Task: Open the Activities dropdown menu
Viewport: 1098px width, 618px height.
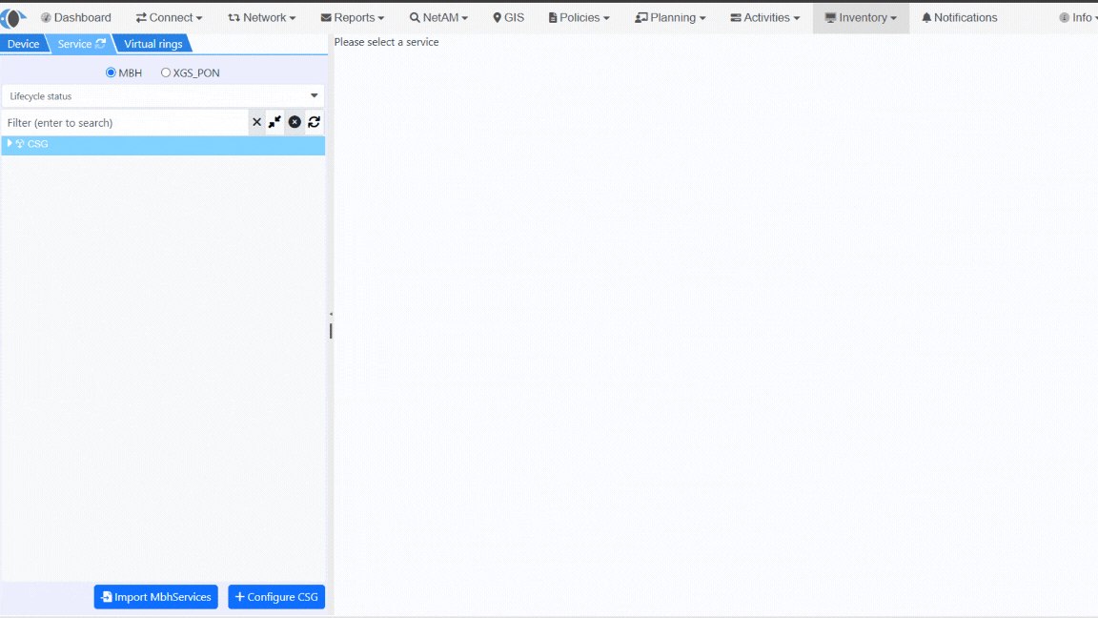Action: click(x=764, y=17)
